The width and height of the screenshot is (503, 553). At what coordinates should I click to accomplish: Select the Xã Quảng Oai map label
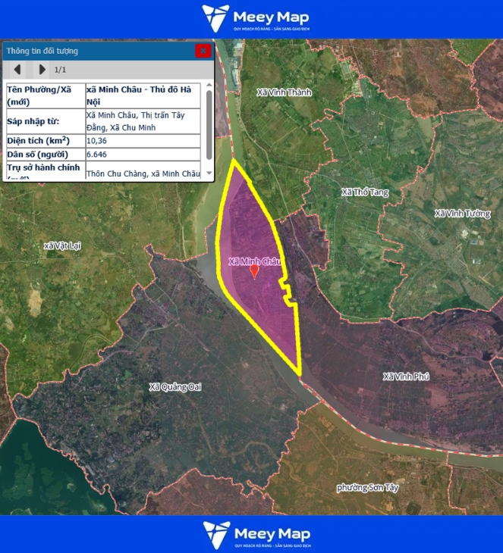point(175,387)
